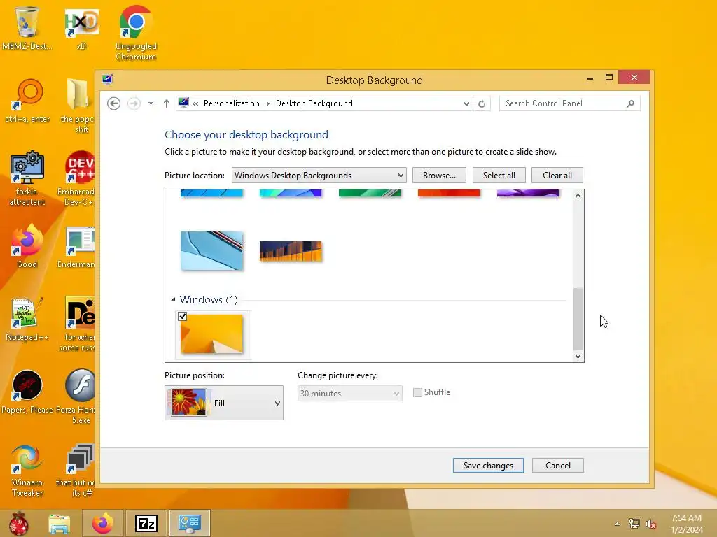This screenshot has width=717, height=537.
Task: Open the Picture location dropdown
Action: (x=319, y=176)
